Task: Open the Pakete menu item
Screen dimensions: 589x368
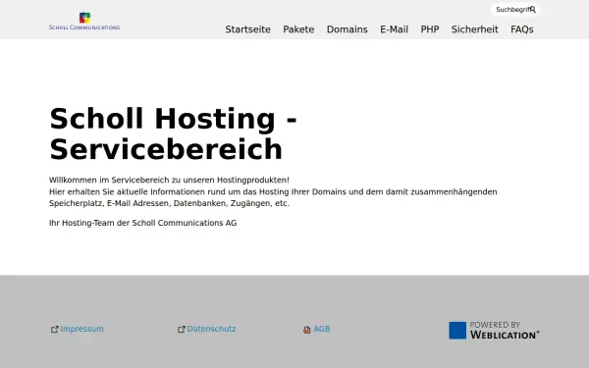Action: coord(298,29)
